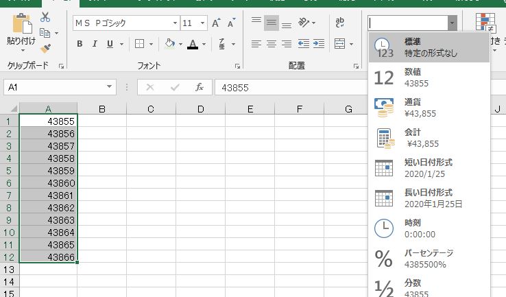
Task: Activate the Format Painter brush
Action: pyautogui.click(x=45, y=49)
